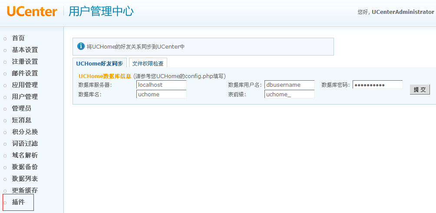Click the 数据库用户名 label
This screenshot has height=213, width=436.
(x=245, y=85)
